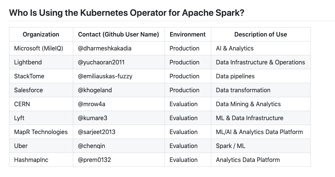Screen dimensions: 335x177
Task: Select 'ML/AI & Analytics Data Platform' cell
Action: point(261,132)
